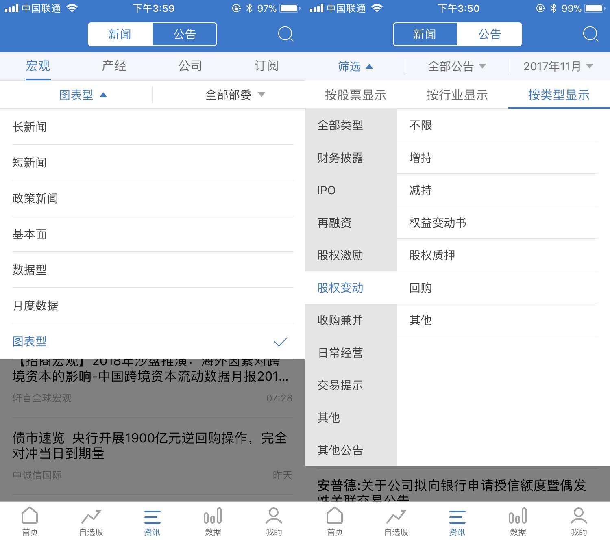
Task: Select 日常经营 category
Action: (x=351, y=353)
